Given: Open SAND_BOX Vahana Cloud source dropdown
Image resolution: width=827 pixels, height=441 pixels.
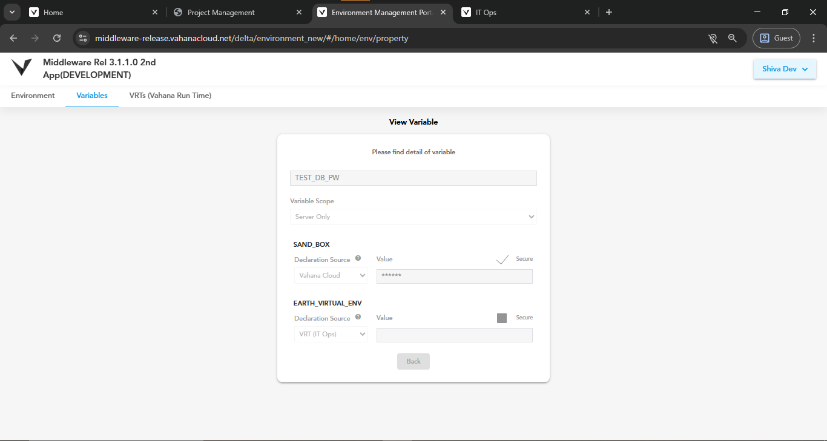Looking at the screenshot, I should tap(331, 275).
